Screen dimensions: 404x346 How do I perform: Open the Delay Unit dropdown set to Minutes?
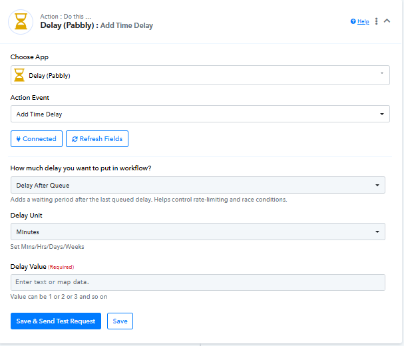(198, 232)
